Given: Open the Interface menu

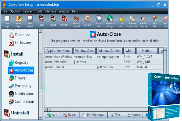Looking at the screenshot, I should coord(50,11).
